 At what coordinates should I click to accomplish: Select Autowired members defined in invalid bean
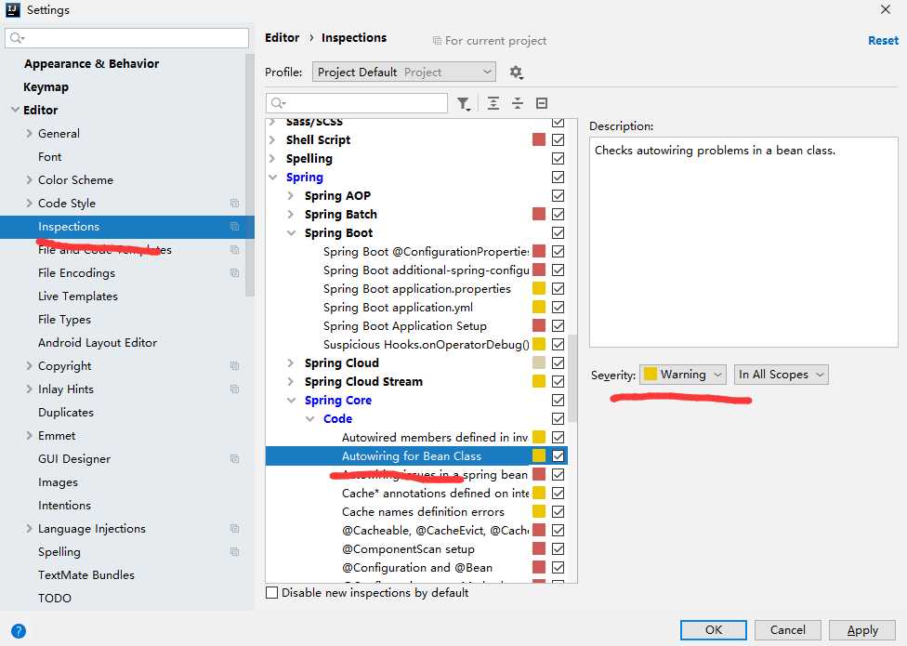tap(434, 437)
